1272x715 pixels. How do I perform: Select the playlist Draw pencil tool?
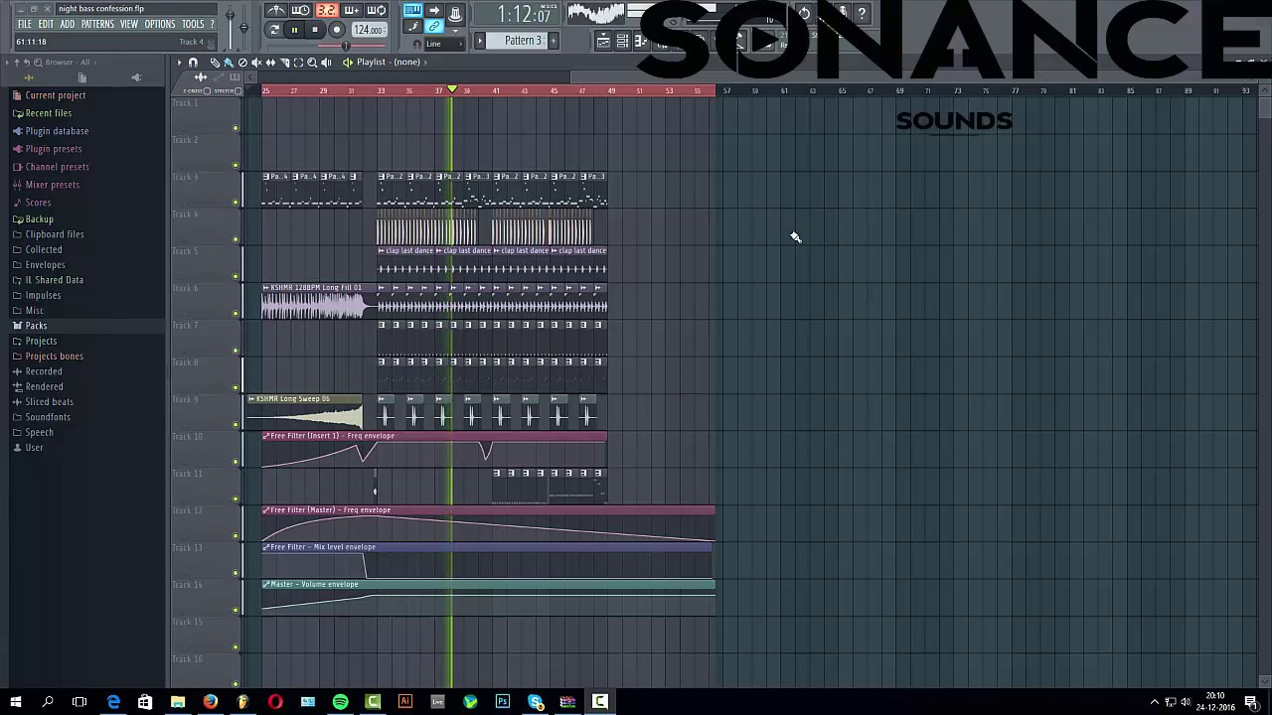pyautogui.click(x=215, y=62)
